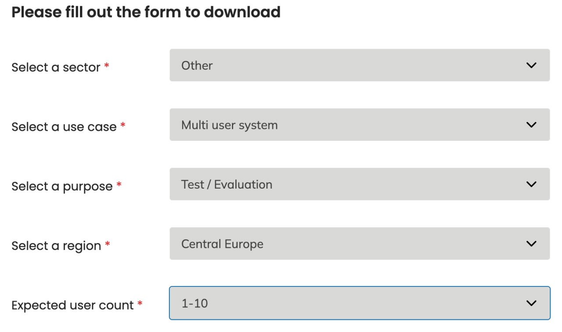This screenshot has height=332, width=562.
Task: Click the chevron arrow in the use case dropdown
Action: (x=531, y=125)
